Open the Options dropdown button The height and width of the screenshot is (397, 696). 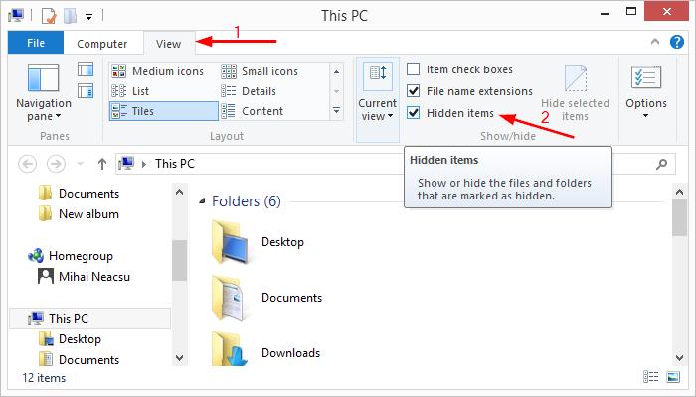pos(646,93)
